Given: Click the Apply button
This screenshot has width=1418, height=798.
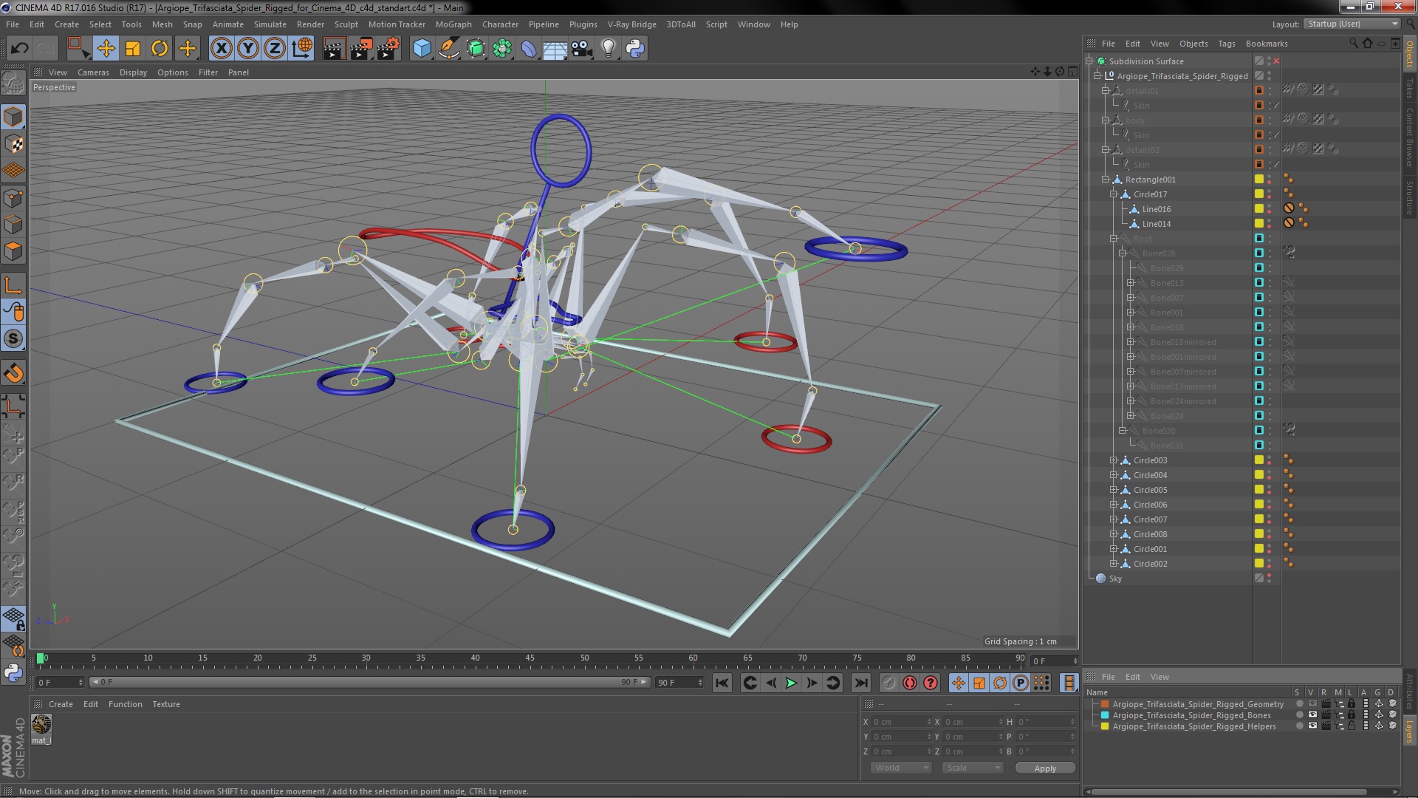Looking at the screenshot, I should point(1045,768).
